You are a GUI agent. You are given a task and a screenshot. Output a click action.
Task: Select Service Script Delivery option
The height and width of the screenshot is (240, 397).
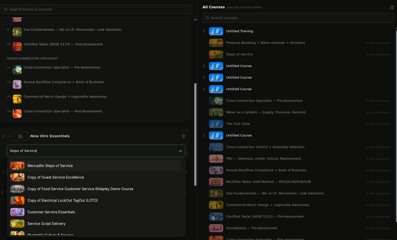click(95, 224)
